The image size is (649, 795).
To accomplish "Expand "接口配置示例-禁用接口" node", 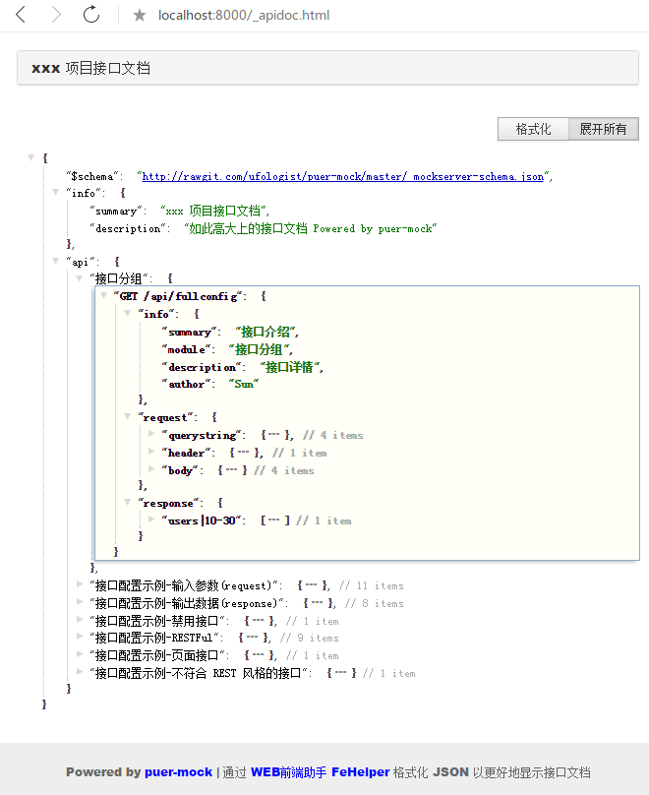I will (80, 620).
